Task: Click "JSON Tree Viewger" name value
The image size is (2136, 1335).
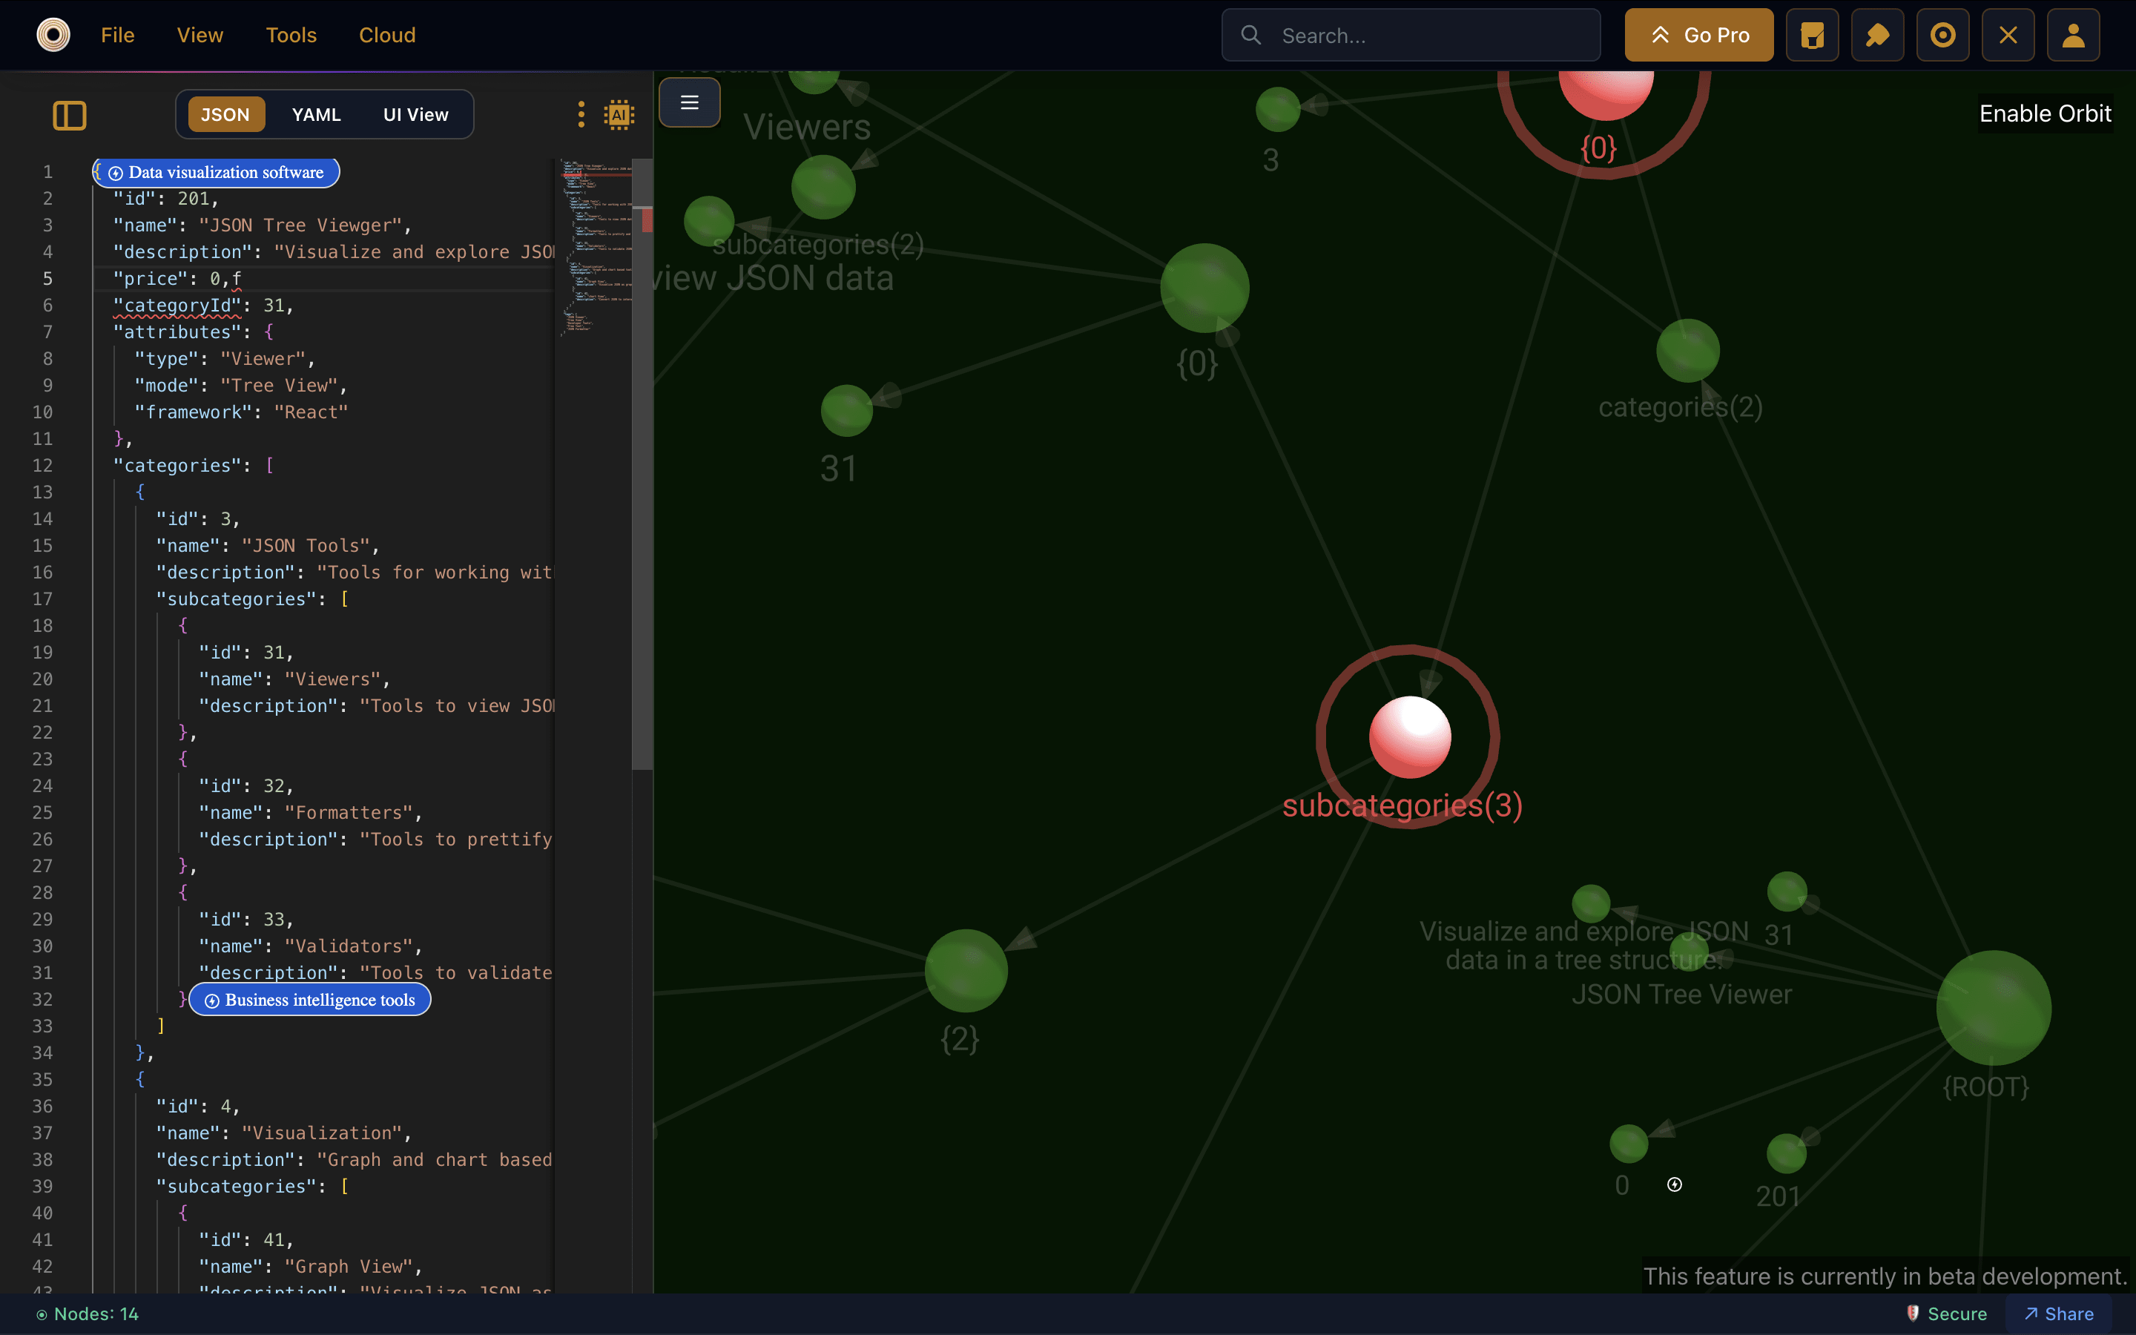Action: 300,226
